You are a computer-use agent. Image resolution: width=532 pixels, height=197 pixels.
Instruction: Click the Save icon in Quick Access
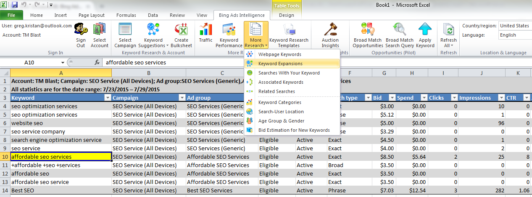[x=15, y=5]
